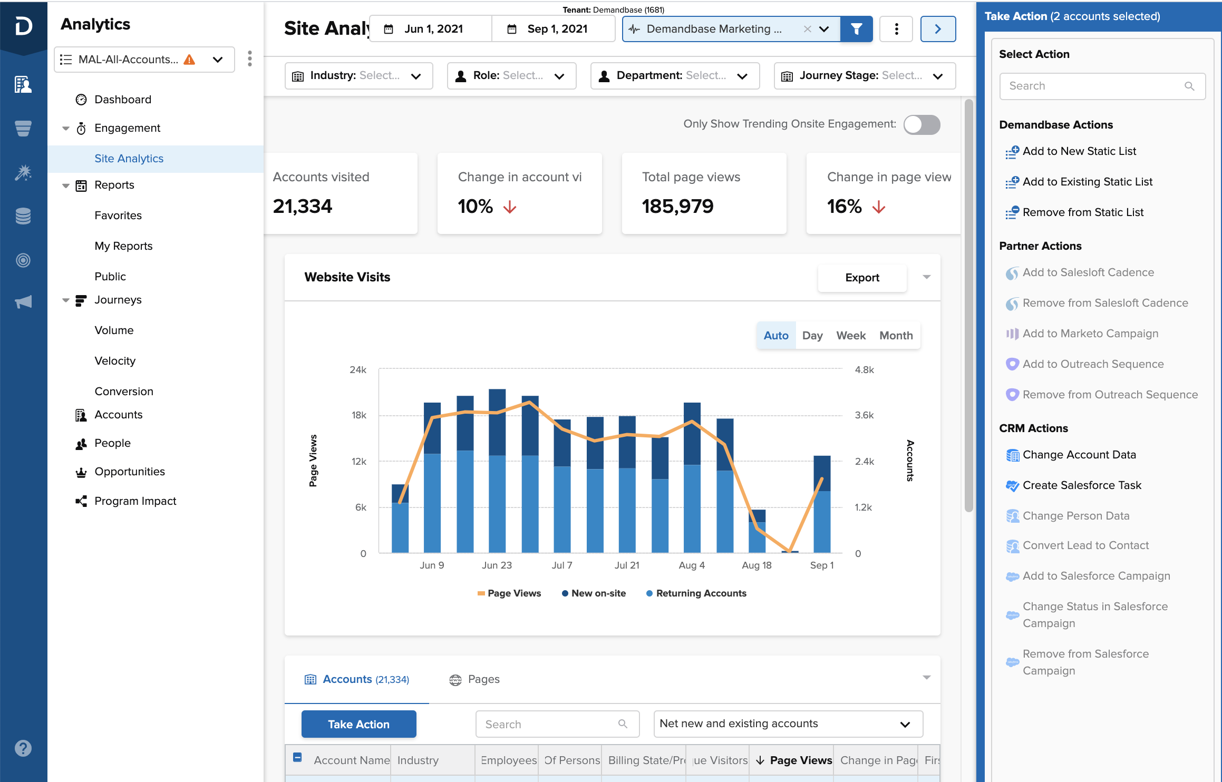Screen dimensions: 1222x782
Task: Select the Month chart granularity
Action: click(896, 336)
